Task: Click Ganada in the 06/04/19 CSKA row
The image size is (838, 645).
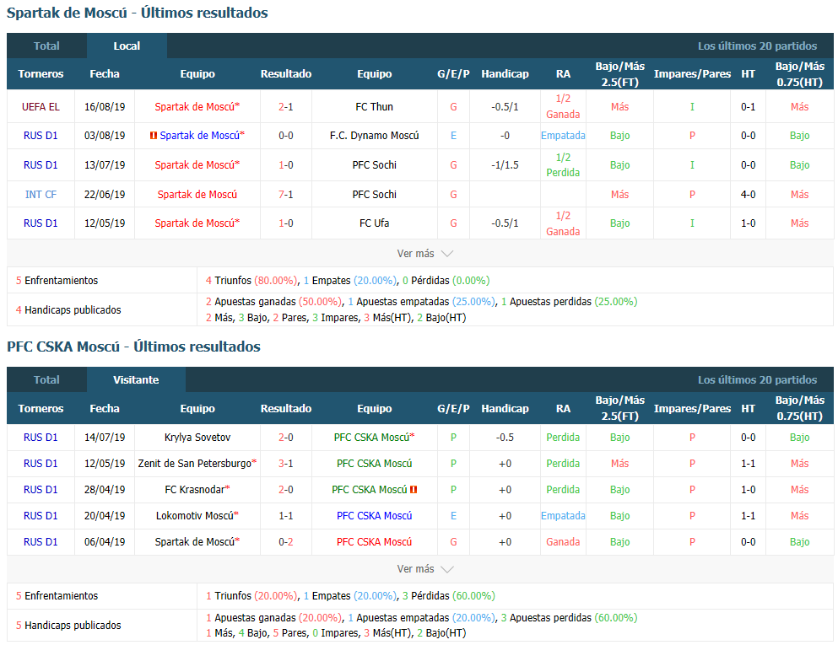Action: (563, 542)
